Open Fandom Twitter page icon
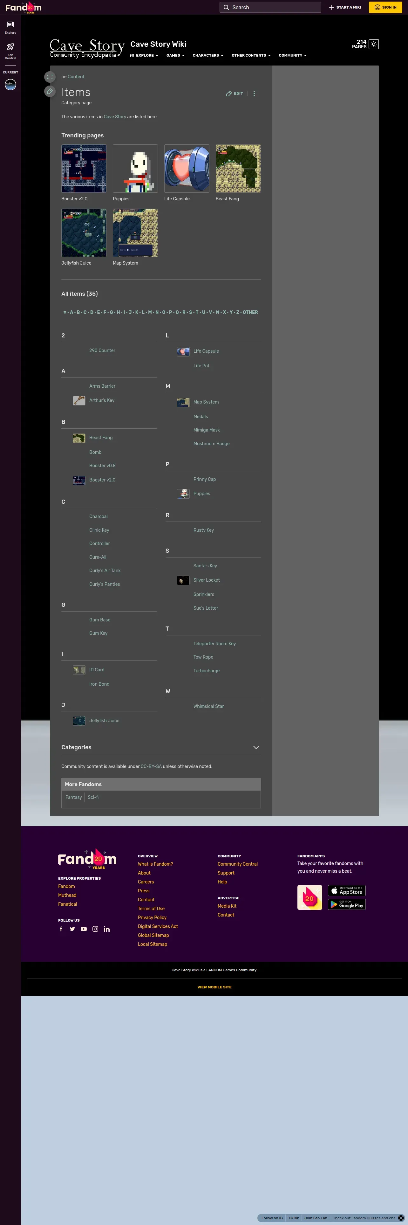The width and height of the screenshot is (408, 1225). [x=72, y=929]
